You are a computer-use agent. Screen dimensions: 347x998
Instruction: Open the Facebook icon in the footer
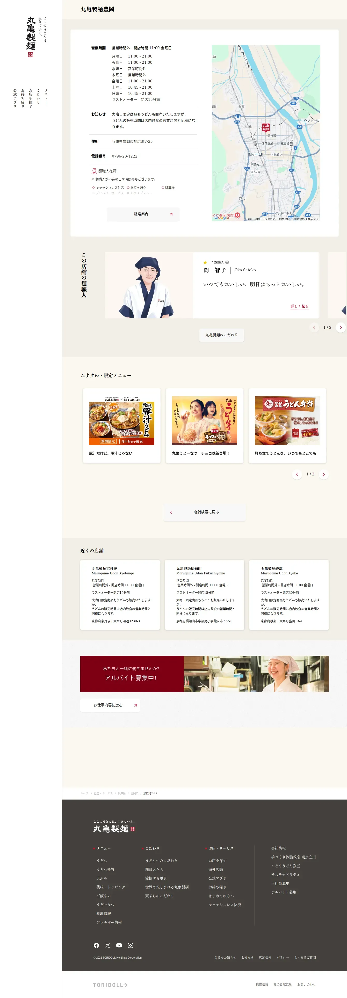click(96, 945)
